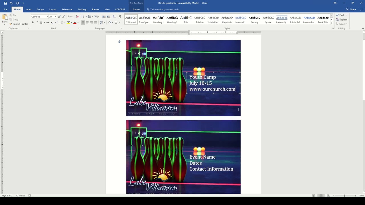
Task: Apply yellow text highlight color
Action: click(x=68, y=22)
